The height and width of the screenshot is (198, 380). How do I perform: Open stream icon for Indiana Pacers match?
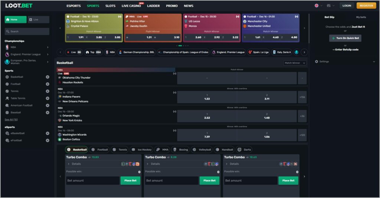pos(174,93)
